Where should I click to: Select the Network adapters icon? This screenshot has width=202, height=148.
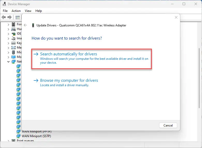point(13,62)
